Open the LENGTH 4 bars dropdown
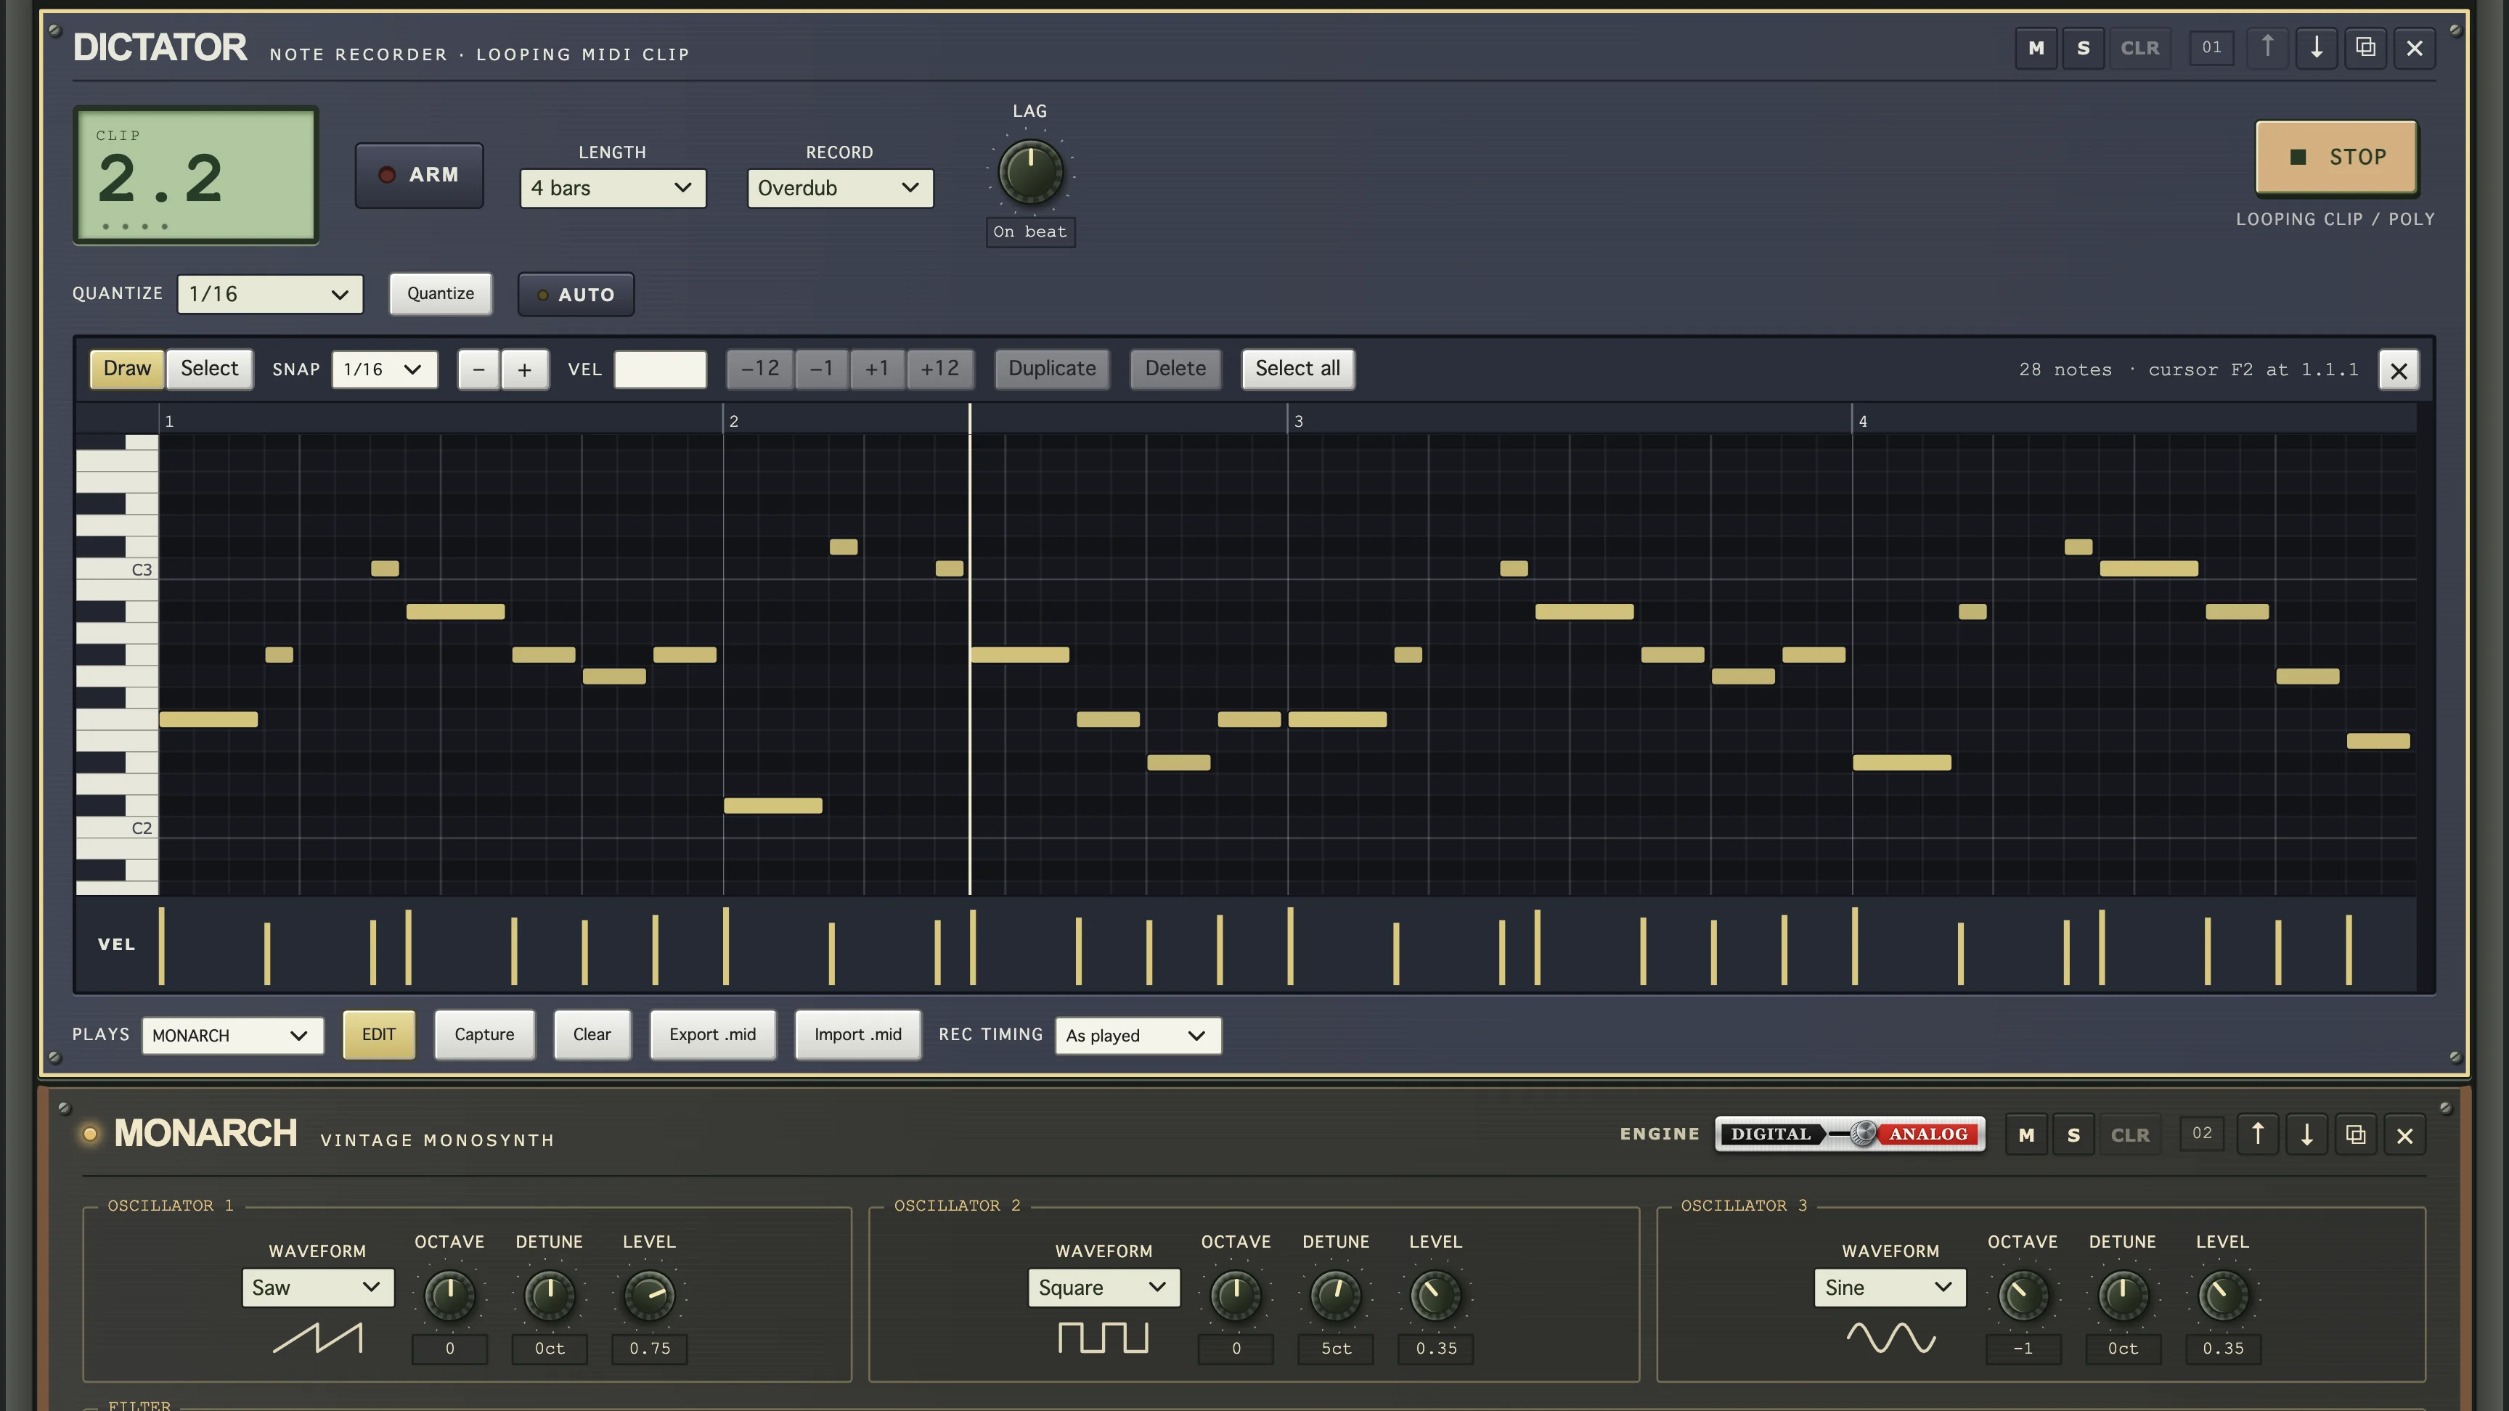This screenshot has width=2509, height=1411. 613,188
